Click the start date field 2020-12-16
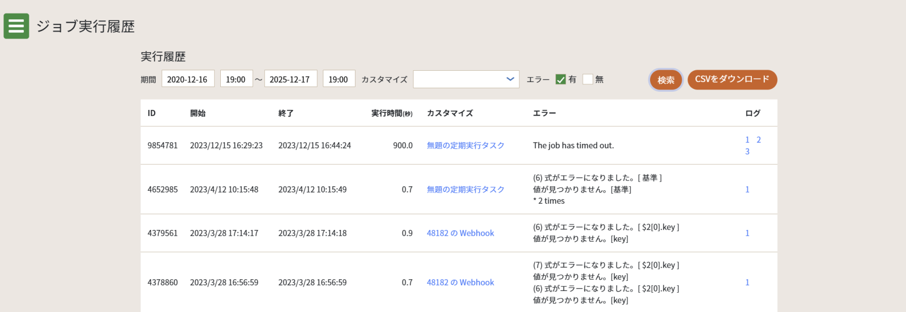Image resolution: width=906 pixels, height=312 pixels. pyautogui.click(x=187, y=79)
